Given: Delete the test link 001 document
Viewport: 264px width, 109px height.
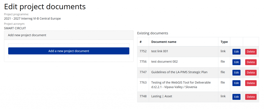Looking at the screenshot, I should point(251,52).
